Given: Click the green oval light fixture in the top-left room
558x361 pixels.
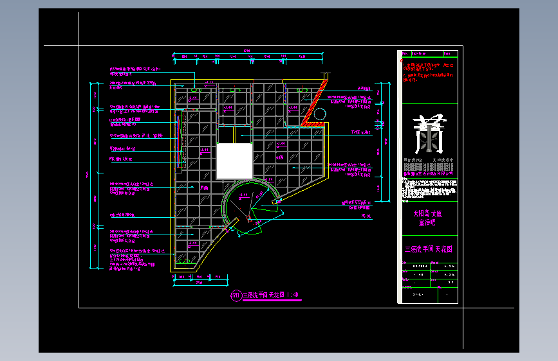Looking at the screenshot, I should tap(196, 90).
